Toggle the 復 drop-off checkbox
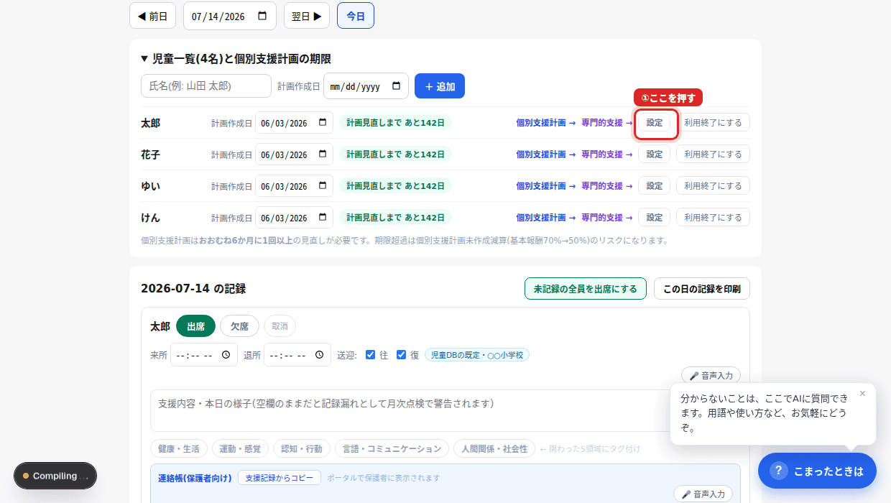Screen dimensions: 891x503 pos(401,355)
